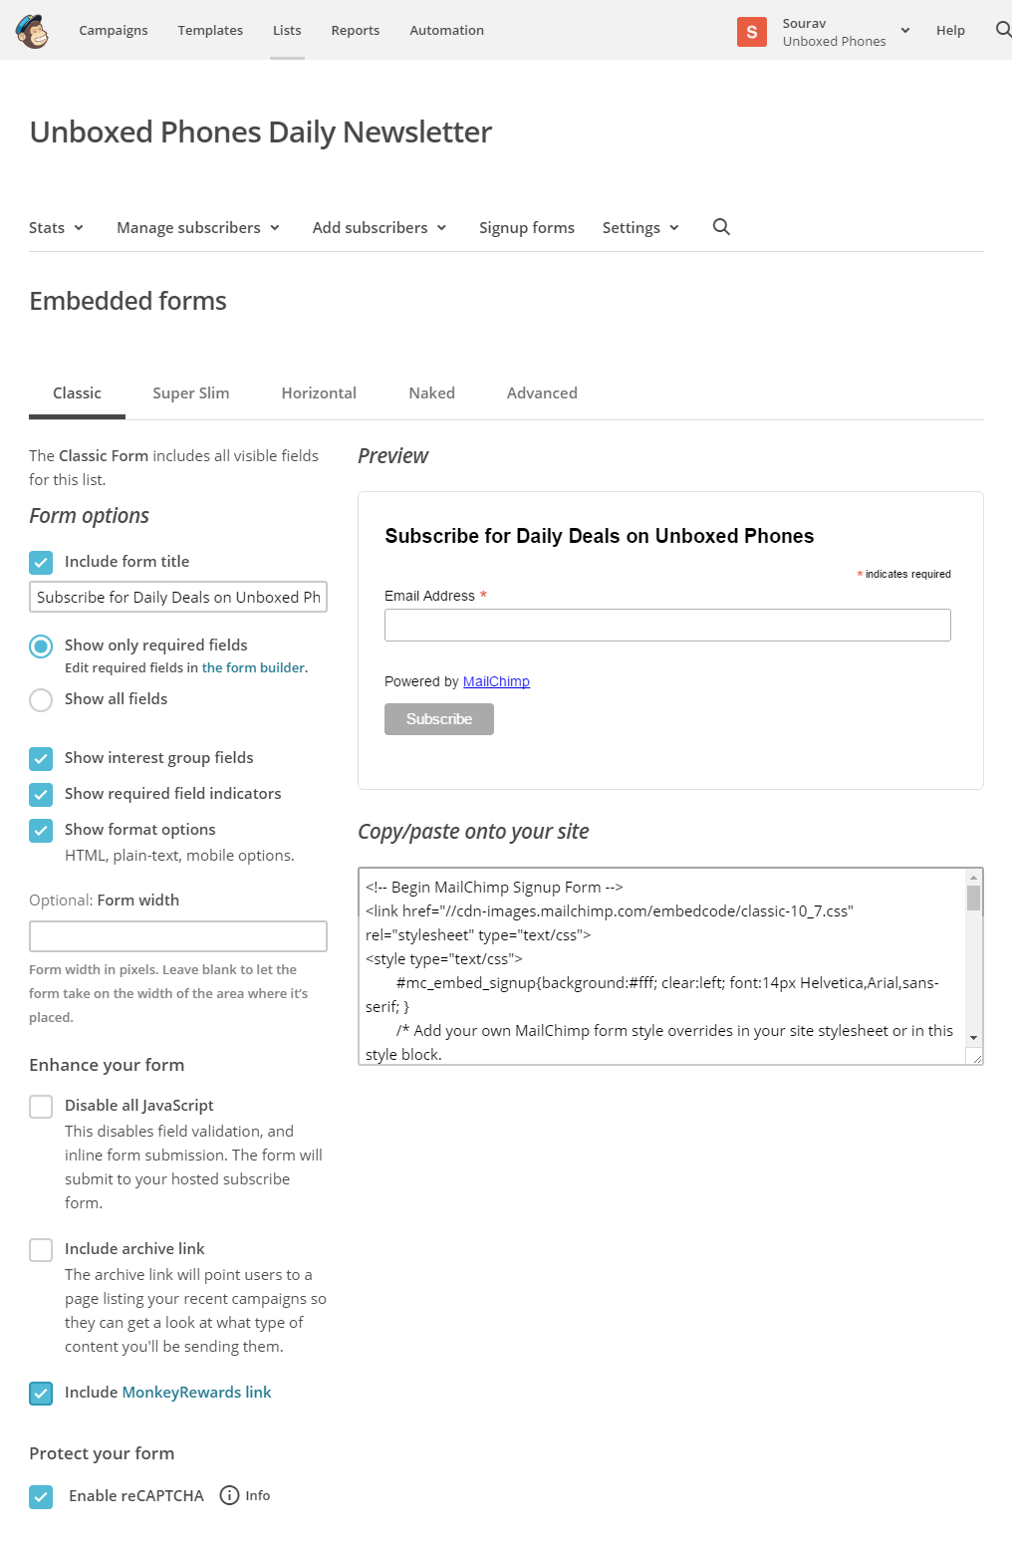
Task: Click the MailChimp monkey logo
Action: click(32, 31)
